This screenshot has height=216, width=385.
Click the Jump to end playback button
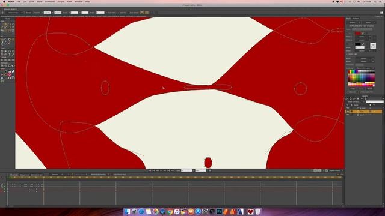pyautogui.click(x=173, y=170)
